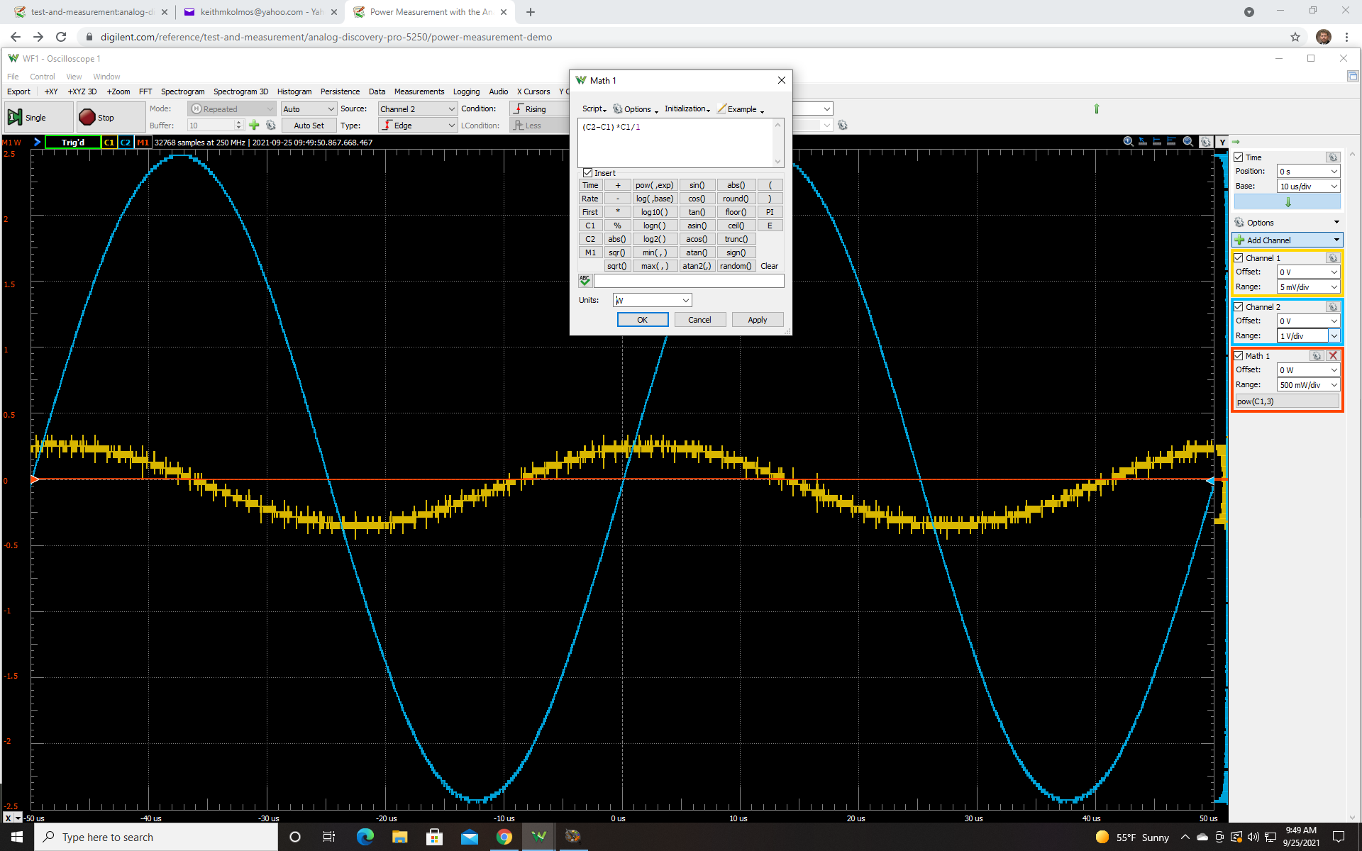Screen dimensions: 1362x851
Task: Open Chrome from the taskbar
Action: click(x=504, y=837)
